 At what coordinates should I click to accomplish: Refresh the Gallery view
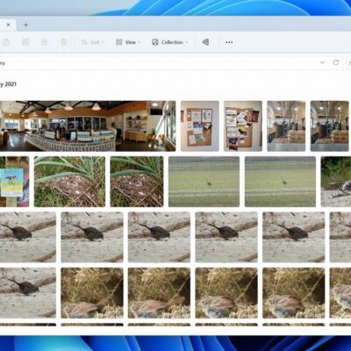click(x=336, y=62)
